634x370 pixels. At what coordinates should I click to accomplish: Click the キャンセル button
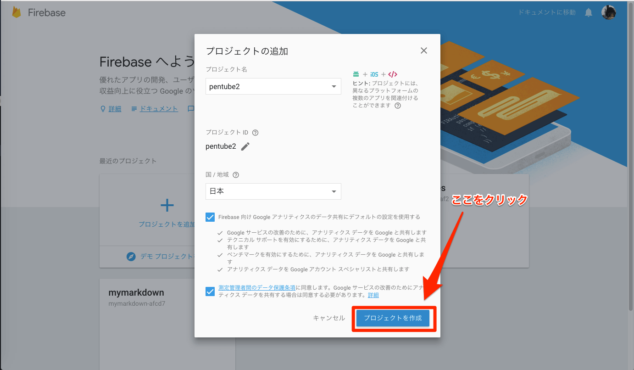[329, 318]
